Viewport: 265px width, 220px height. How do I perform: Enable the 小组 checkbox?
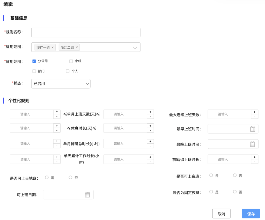[71, 61]
